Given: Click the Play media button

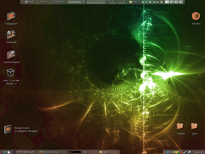Looking at the screenshot, I should tap(143, 2).
